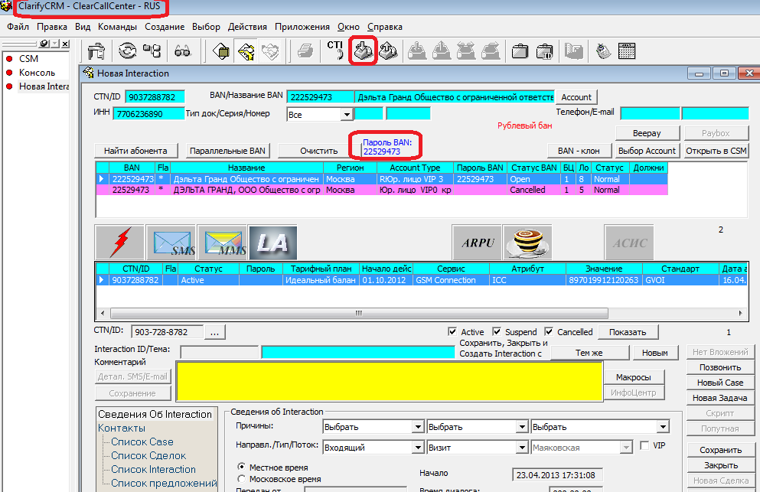Click the briefcase with ID label icon
The image size is (760, 492).
pos(545,51)
